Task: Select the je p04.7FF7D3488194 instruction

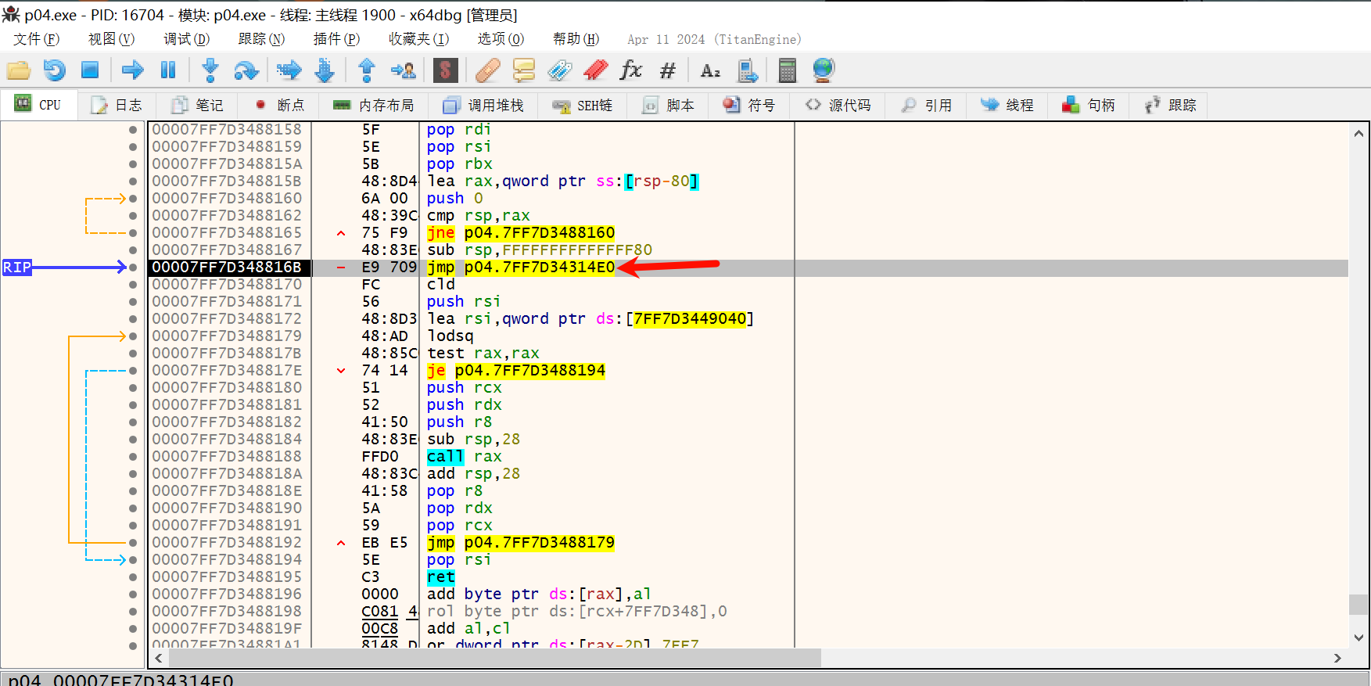Action: click(x=516, y=371)
